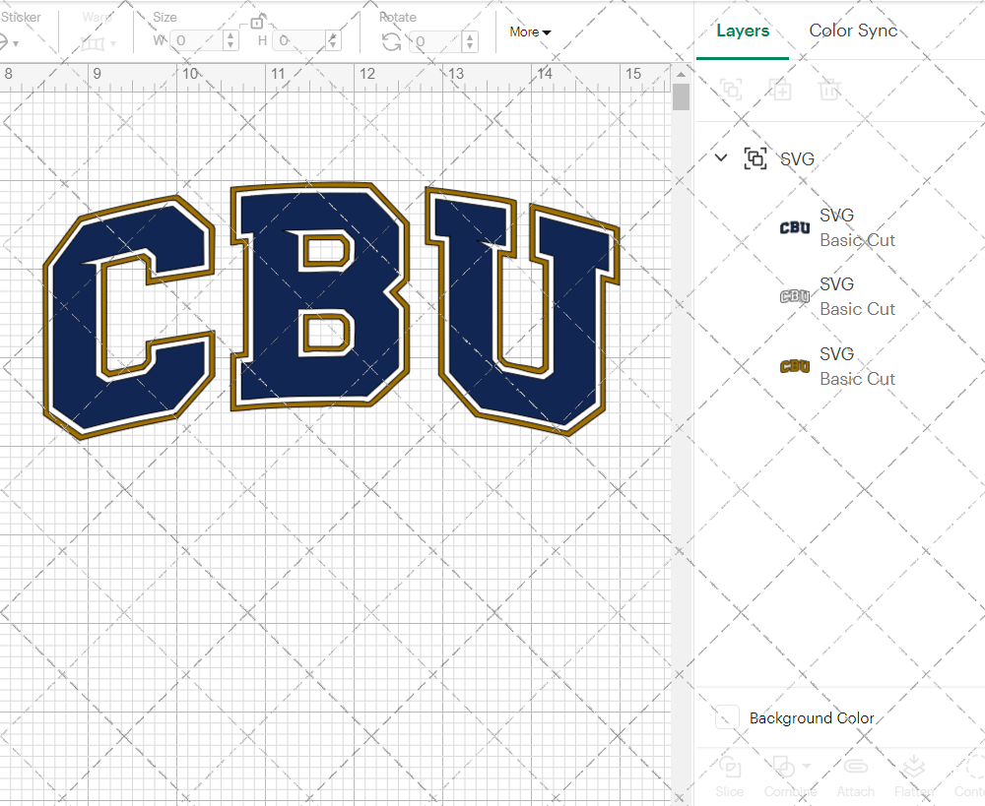Click the duplicate layer icon above Layers list
The height and width of the screenshot is (806, 985).
(781, 90)
